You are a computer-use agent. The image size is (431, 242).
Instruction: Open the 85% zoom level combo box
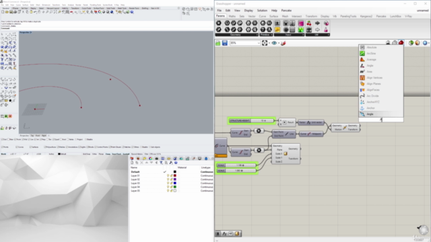point(245,43)
